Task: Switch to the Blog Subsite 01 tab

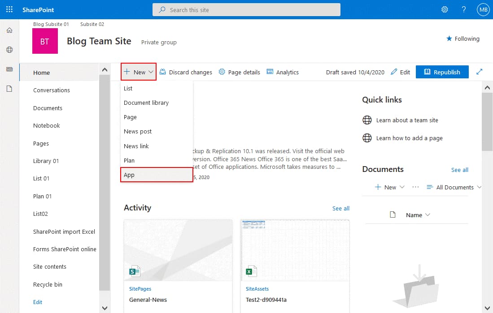Action: (x=51, y=24)
